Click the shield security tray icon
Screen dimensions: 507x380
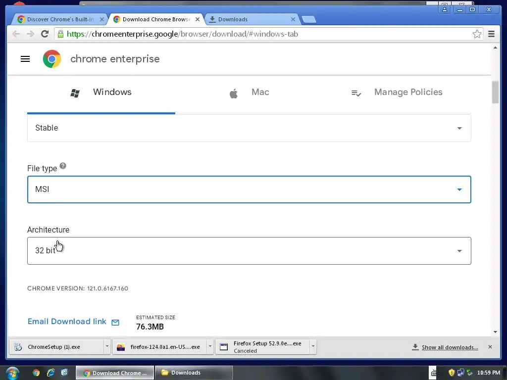[452, 373]
